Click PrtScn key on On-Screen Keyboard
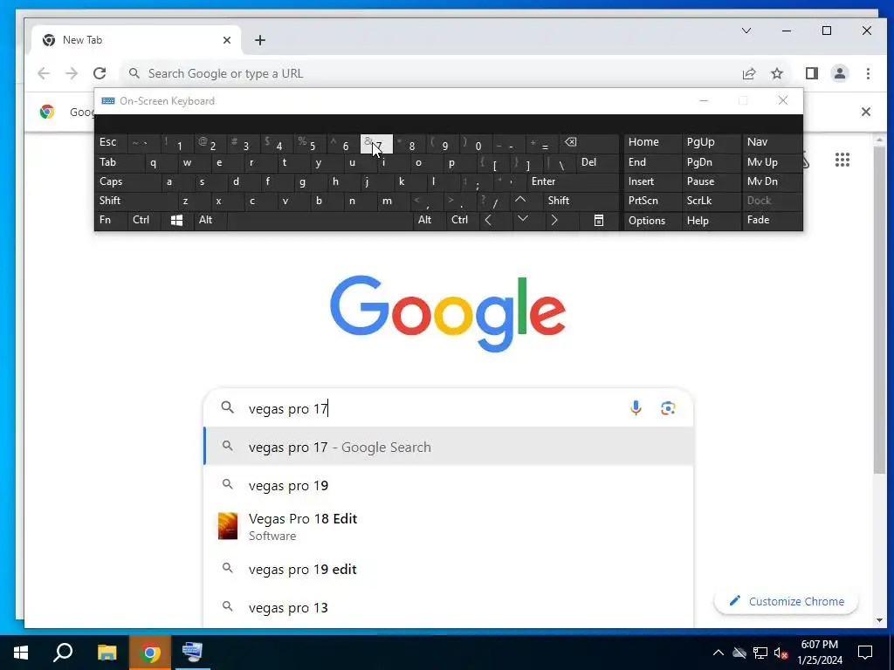Image resolution: width=894 pixels, height=670 pixels. [652, 201]
